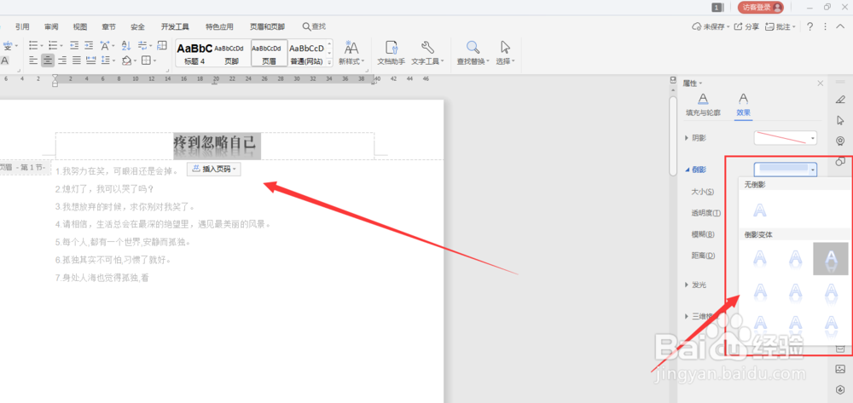The height and width of the screenshot is (403, 853).
Task: Expand the Shadow (阴影) section
Action: 687,138
